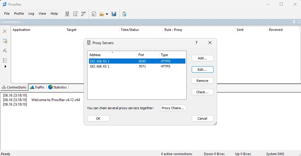301x156 pixels.
Task: Click the Application column header
Action: (38, 30)
